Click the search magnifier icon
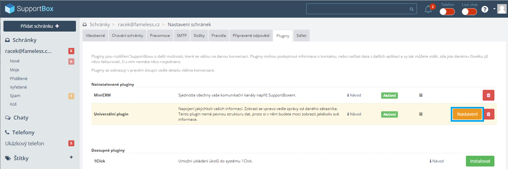 (412, 9)
